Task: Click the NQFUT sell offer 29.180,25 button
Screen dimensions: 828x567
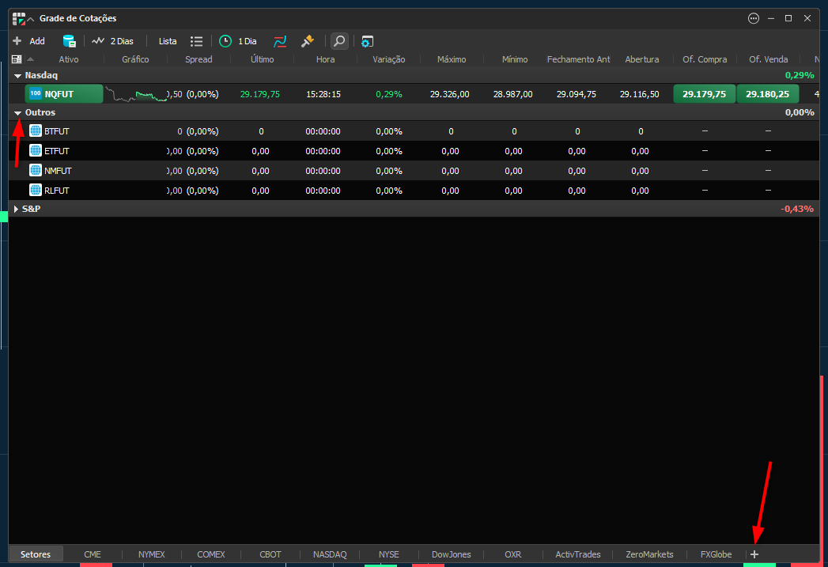Action: pyautogui.click(x=767, y=94)
